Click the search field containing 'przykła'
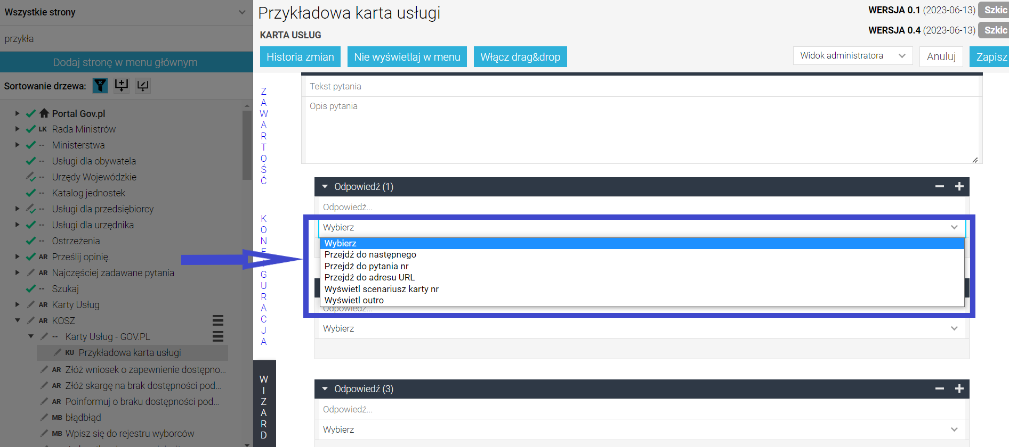The height and width of the screenshot is (447, 1009). [x=126, y=38]
